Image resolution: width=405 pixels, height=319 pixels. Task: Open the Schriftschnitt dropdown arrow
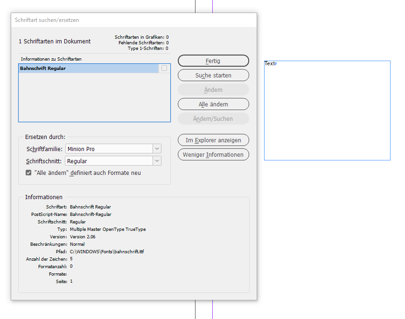point(157,161)
